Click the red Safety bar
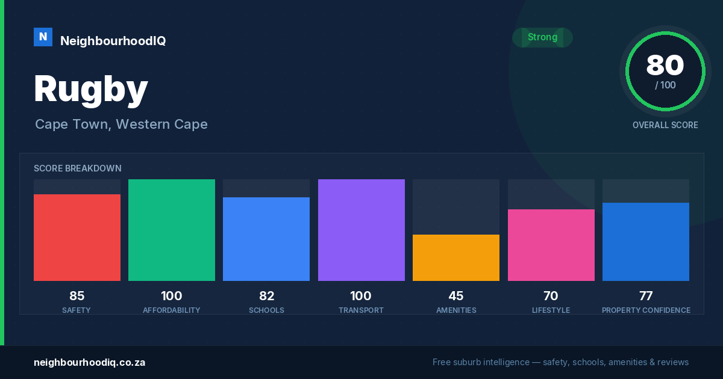The height and width of the screenshot is (379, 723). pos(77,238)
